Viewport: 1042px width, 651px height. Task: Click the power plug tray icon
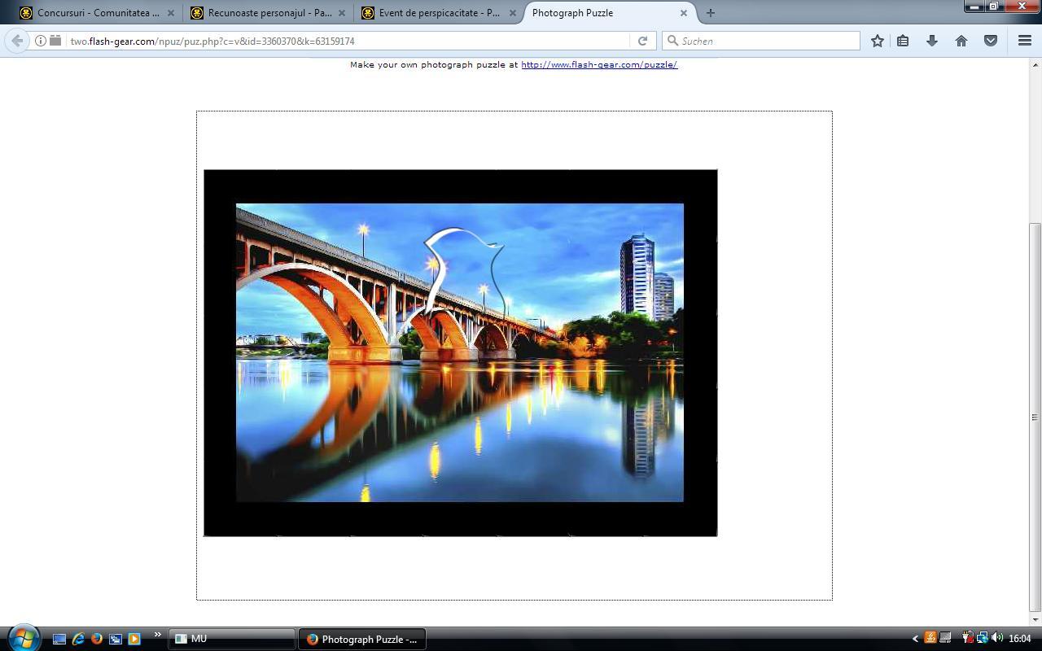coord(968,638)
